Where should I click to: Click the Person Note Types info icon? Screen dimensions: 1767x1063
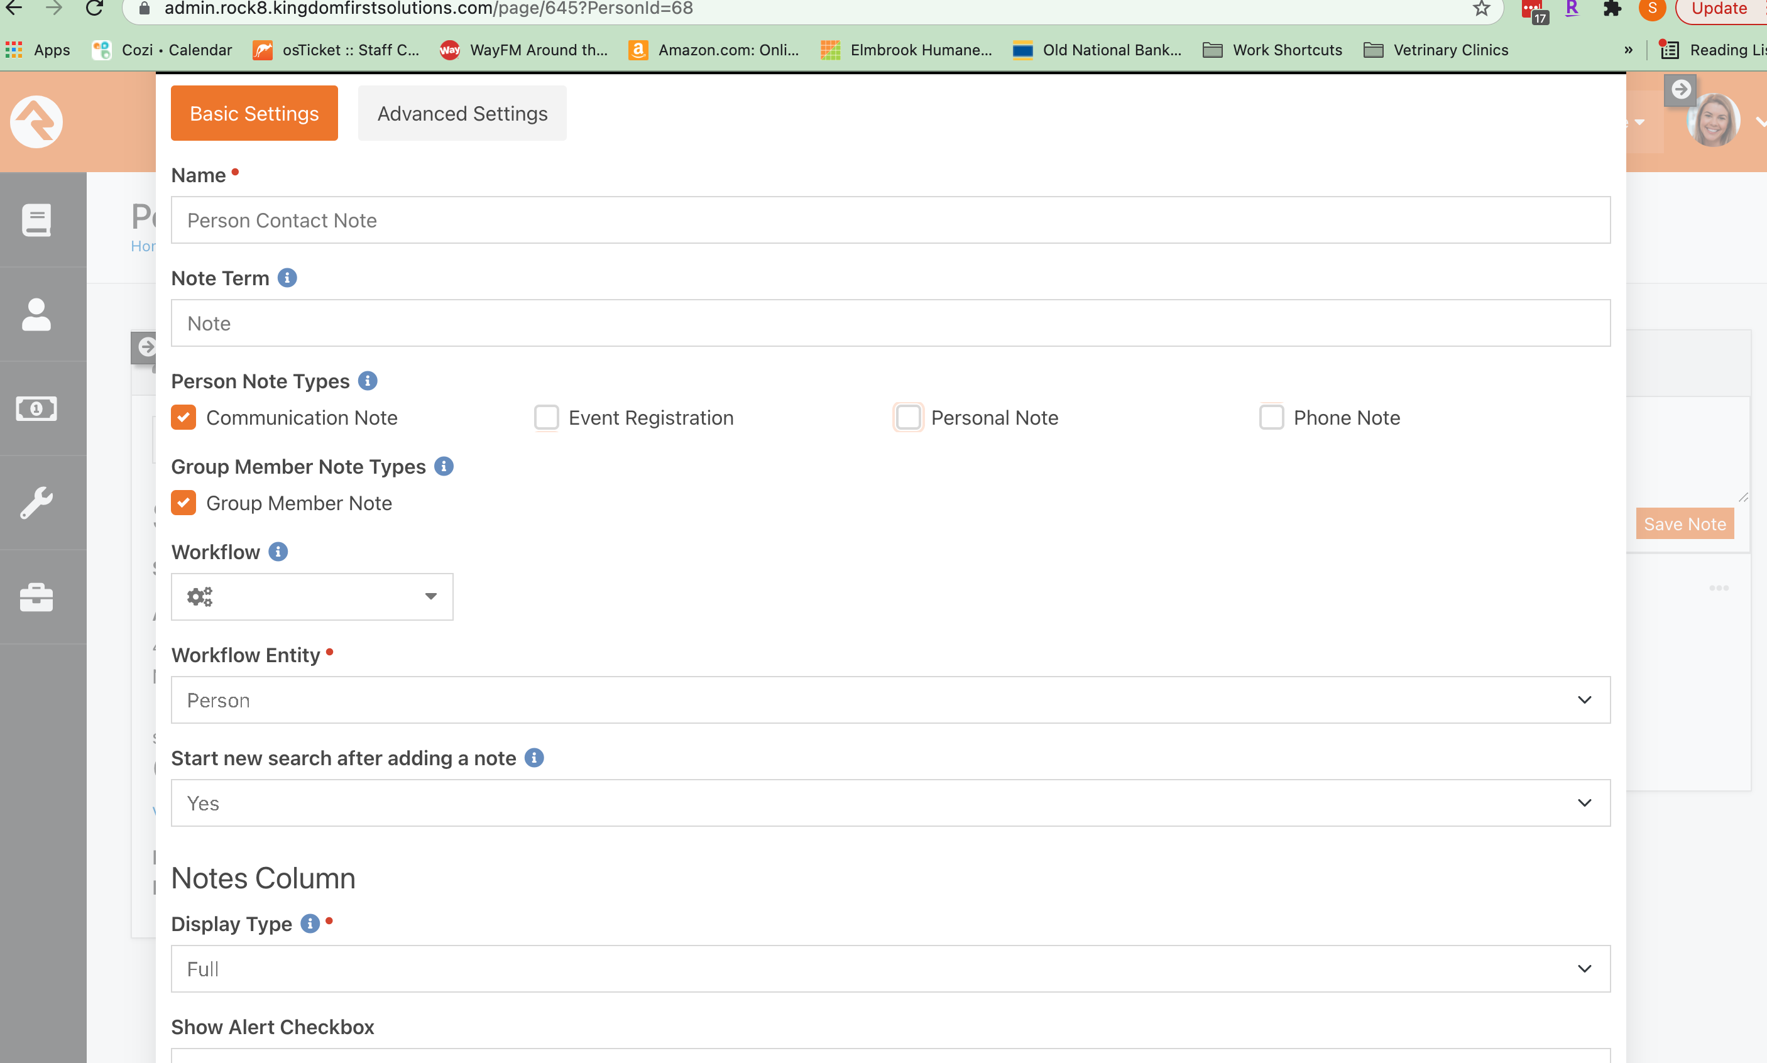(368, 381)
